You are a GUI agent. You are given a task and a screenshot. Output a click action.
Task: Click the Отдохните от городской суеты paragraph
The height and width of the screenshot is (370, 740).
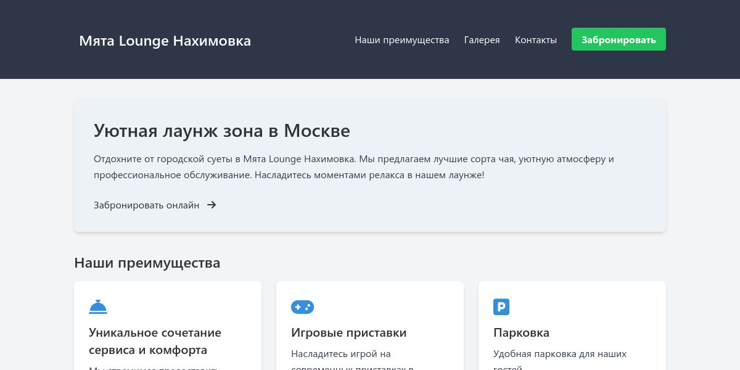(354, 167)
